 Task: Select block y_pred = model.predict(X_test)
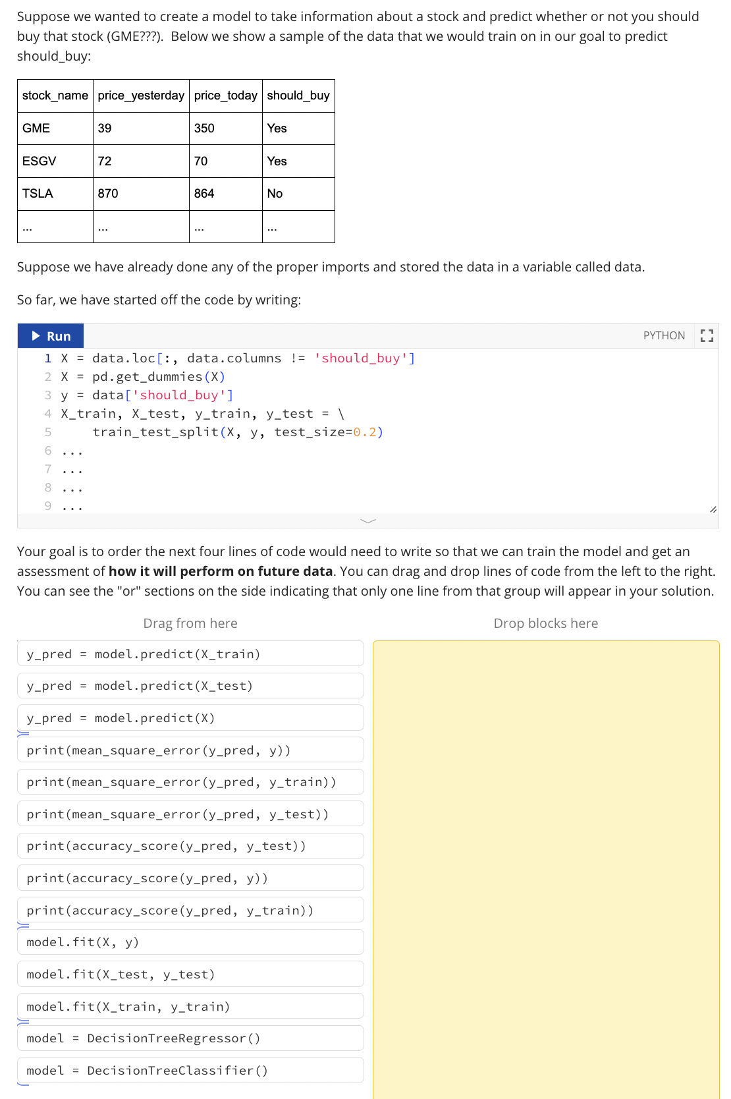pos(190,686)
